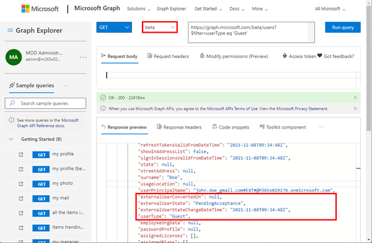Click the access token lock icon
372x243 pixels.
(x=285, y=56)
